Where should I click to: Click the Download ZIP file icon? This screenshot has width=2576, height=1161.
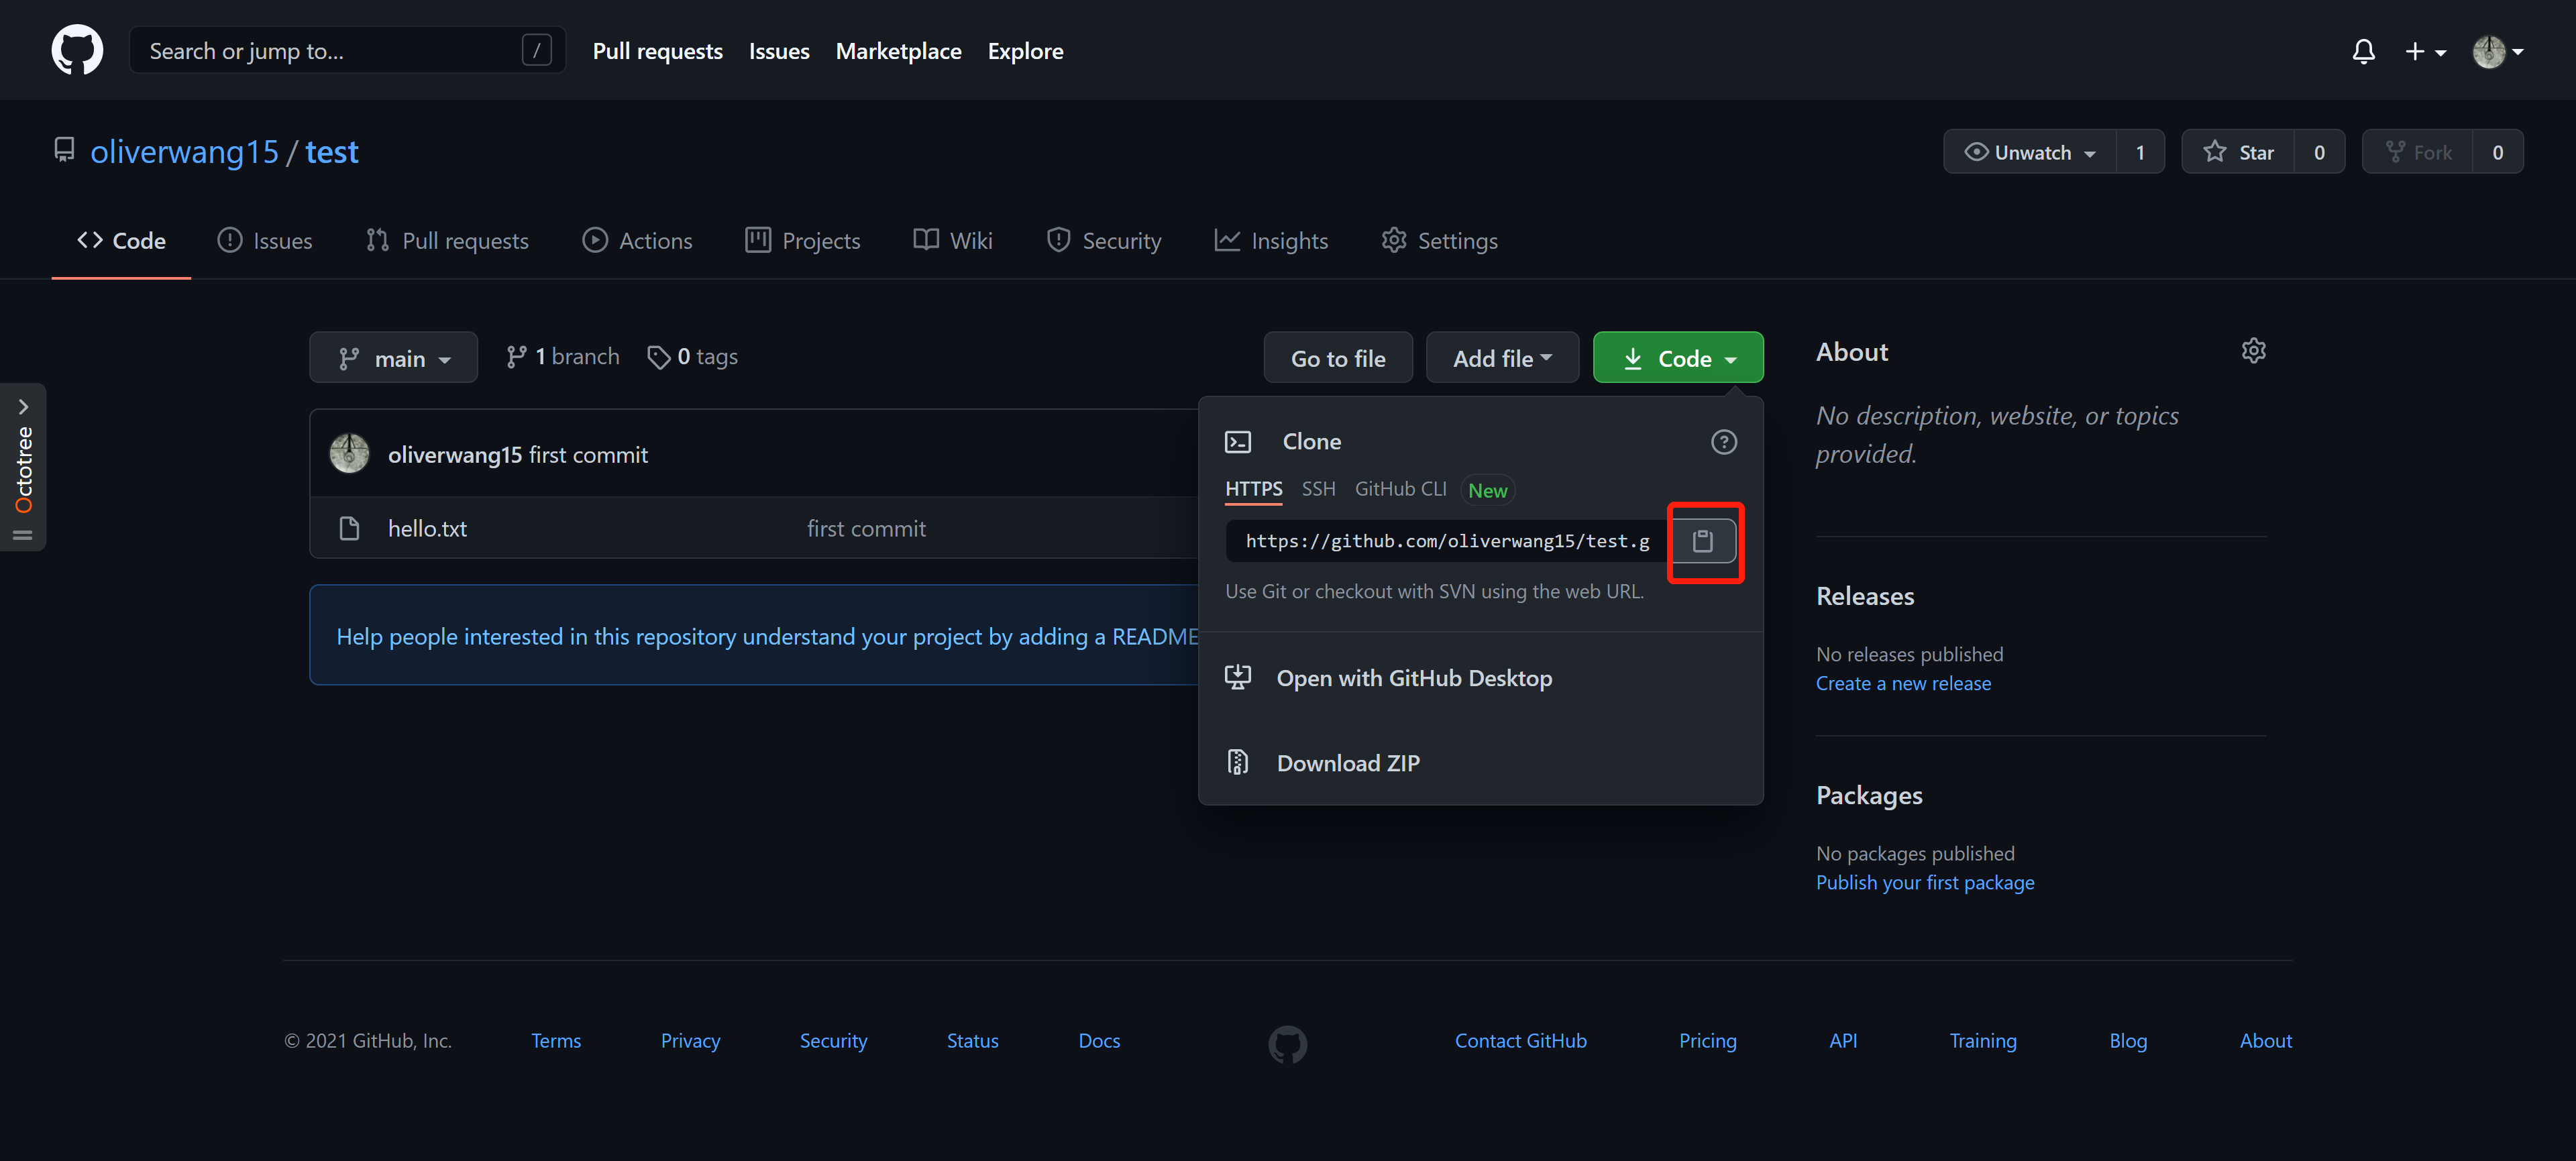pyautogui.click(x=1238, y=762)
